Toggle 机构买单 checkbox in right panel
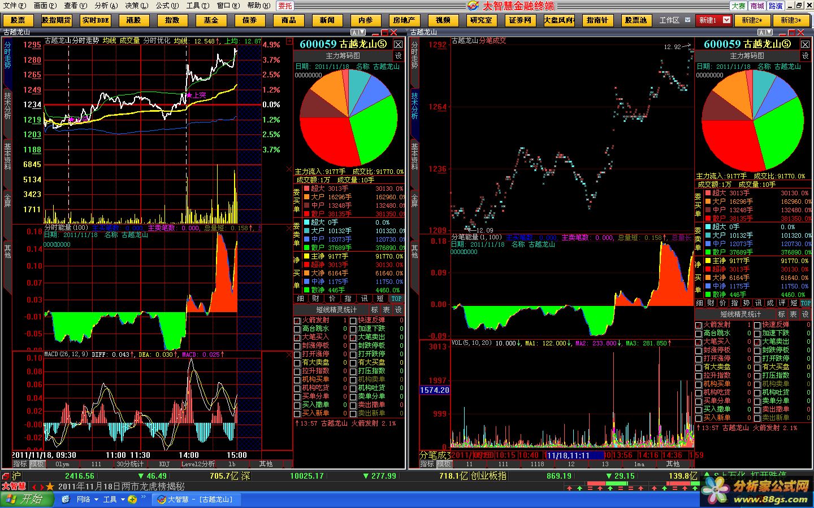Screen dimensions: 814x508 click(x=699, y=384)
